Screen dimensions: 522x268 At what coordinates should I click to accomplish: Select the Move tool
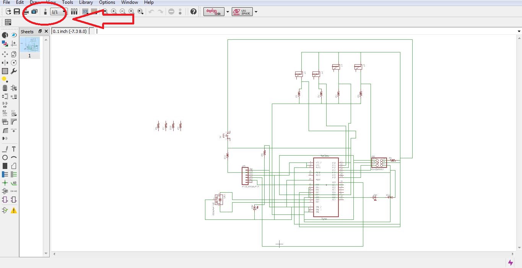pos(5,54)
